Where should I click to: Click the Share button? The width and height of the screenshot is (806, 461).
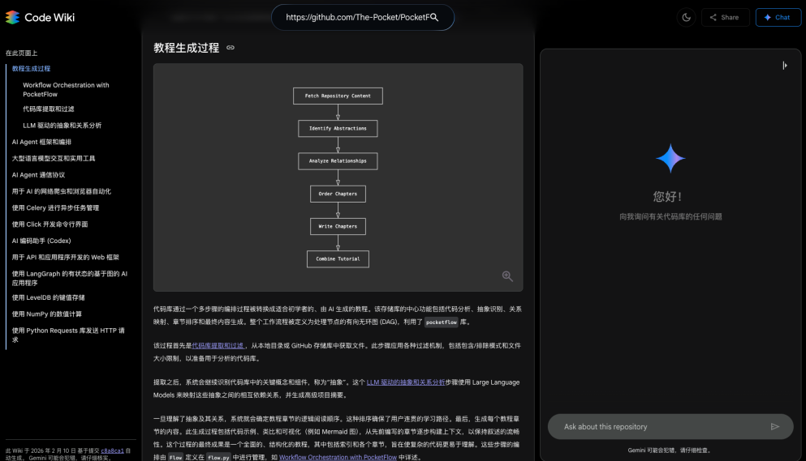(724, 17)
